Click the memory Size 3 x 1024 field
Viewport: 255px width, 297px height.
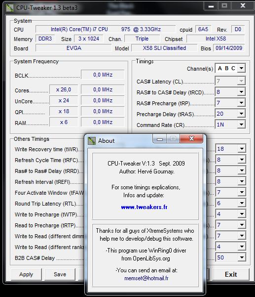point(89,39)
